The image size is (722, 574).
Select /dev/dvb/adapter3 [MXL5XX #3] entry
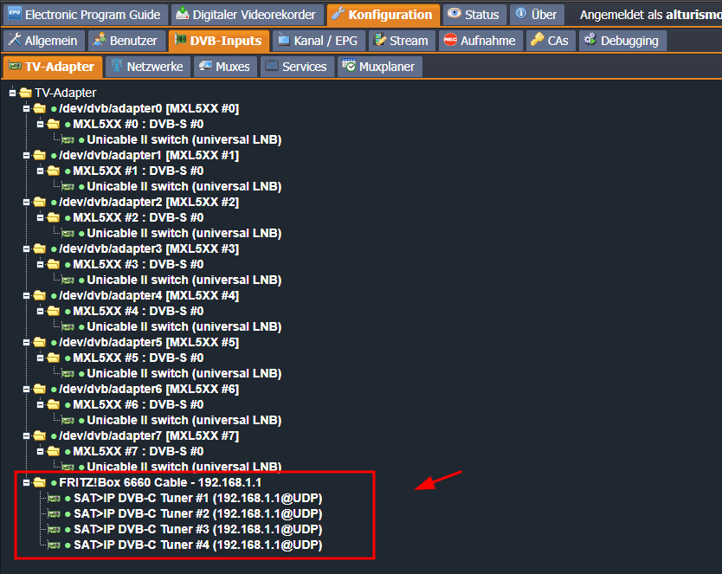(149, 249)
